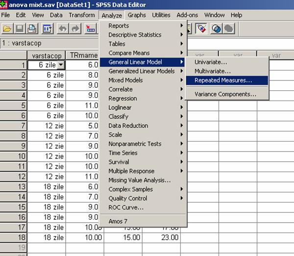The width and height of the screenshot is (294, 256).
Task: Expand Descriptive Statistics submenu
Action: [x=143, y=35]
